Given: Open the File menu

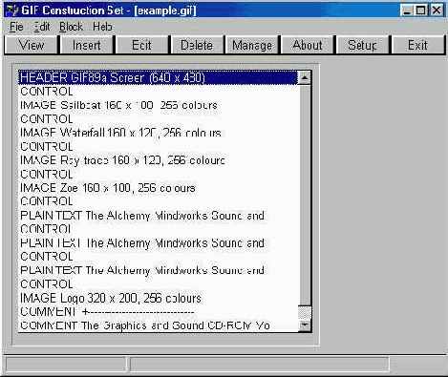Looking at the screenshot, I should [16, 27].
